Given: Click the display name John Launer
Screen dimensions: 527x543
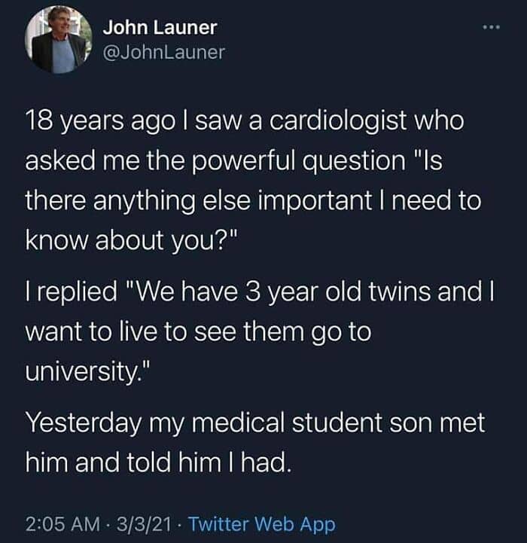Looking at the screenshot, I should 160,27.
